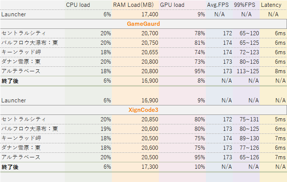Click the "GPU load" column header
This screenshot has height=182, width=287.
coord(172,5)
